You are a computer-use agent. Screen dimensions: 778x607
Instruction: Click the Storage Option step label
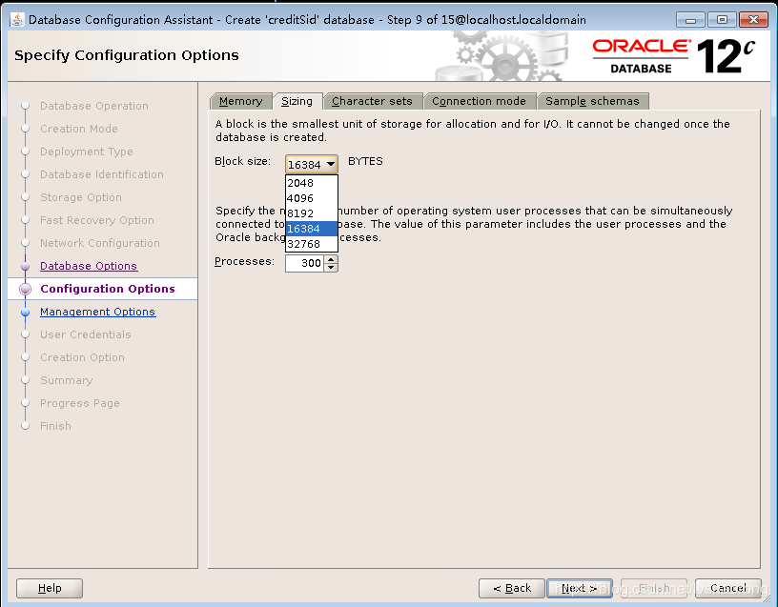point(81,197)
